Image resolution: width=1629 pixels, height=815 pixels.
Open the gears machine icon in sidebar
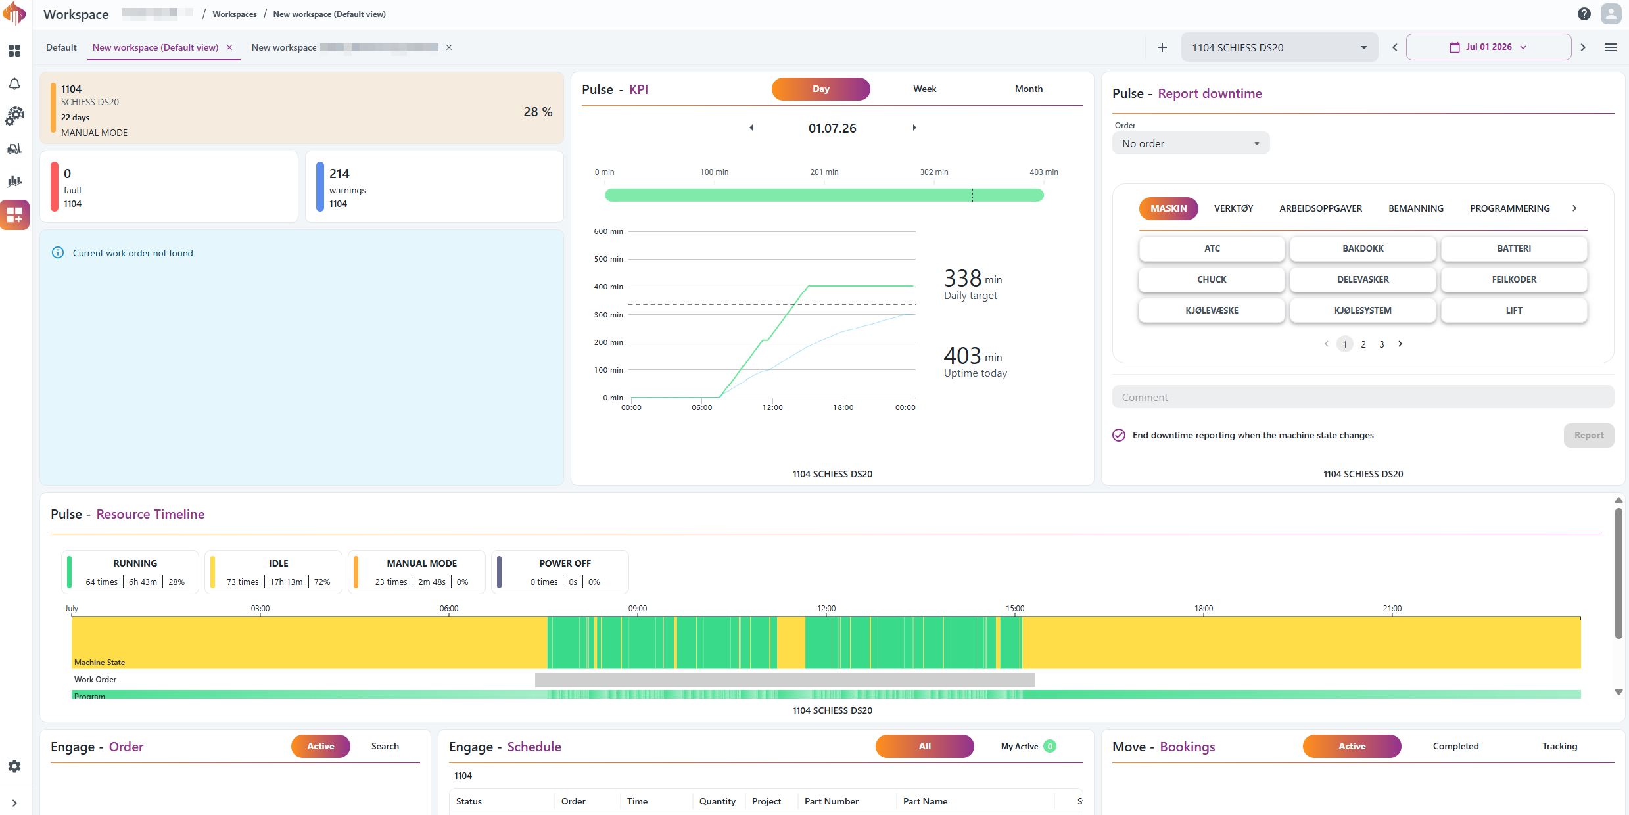(x=14, y=116)
